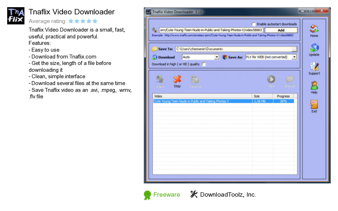Click the DownloadToolz tools icon

tap(194, 194)
